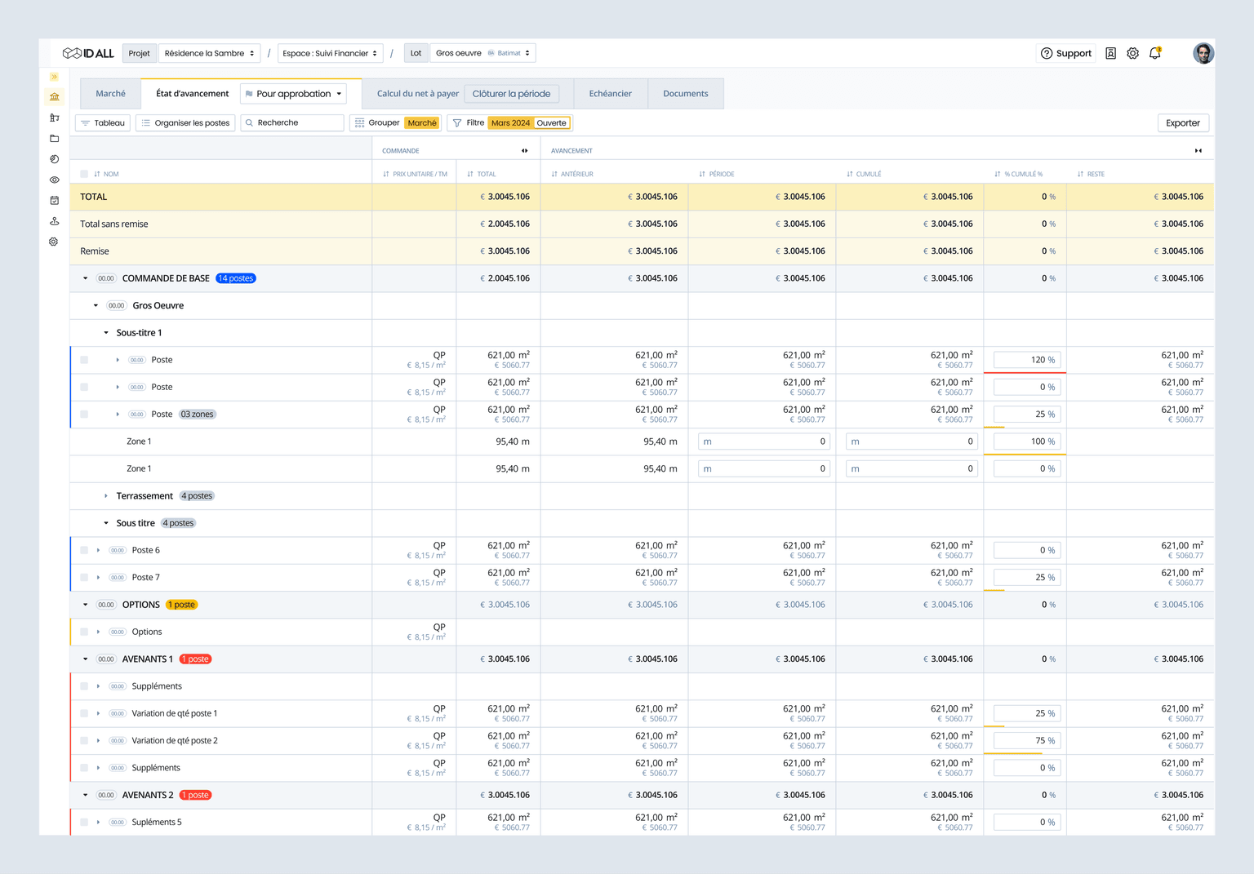The width and height of the screenshot is (1254, 874).
Task: Switch to the Echéancier tab
Action: (x=610, y=93)
